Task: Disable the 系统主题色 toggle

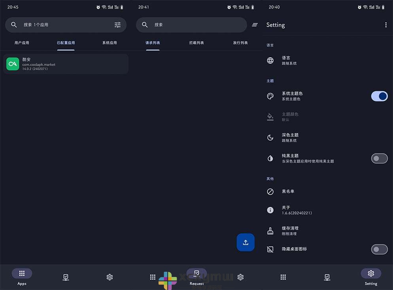Action: [x=379, y=96]
